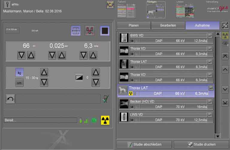230x150 pixels.
Task: Switch to the Bearbeiten tab
Action: point(168,25)
